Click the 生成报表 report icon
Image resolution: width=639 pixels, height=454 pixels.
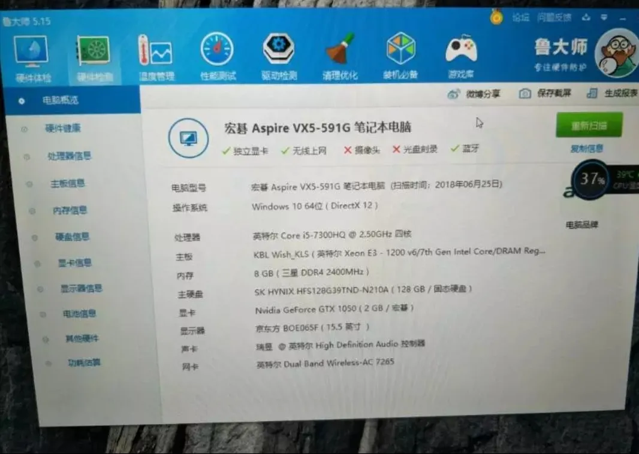[592, 93]
